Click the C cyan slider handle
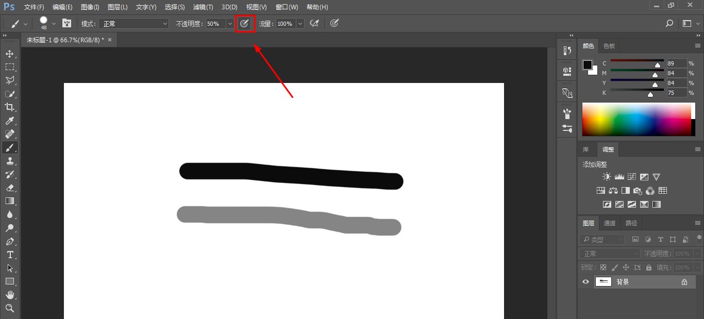 [x=658, y=65]
